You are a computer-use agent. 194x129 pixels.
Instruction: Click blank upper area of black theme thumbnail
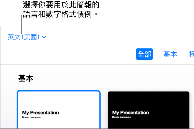click(x=149, y=100)
